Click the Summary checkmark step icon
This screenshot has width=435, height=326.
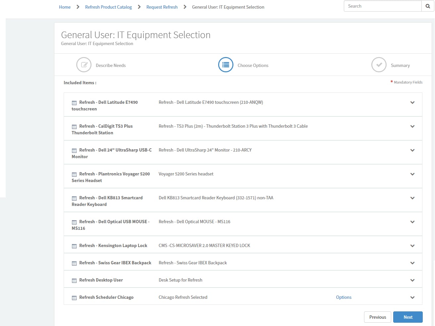tap(379, 65)
